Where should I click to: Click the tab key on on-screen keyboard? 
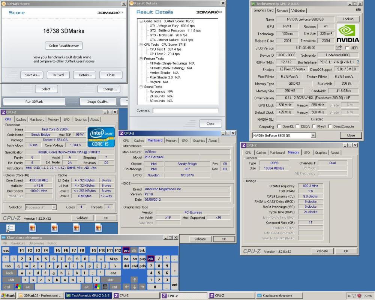point(8,266)
